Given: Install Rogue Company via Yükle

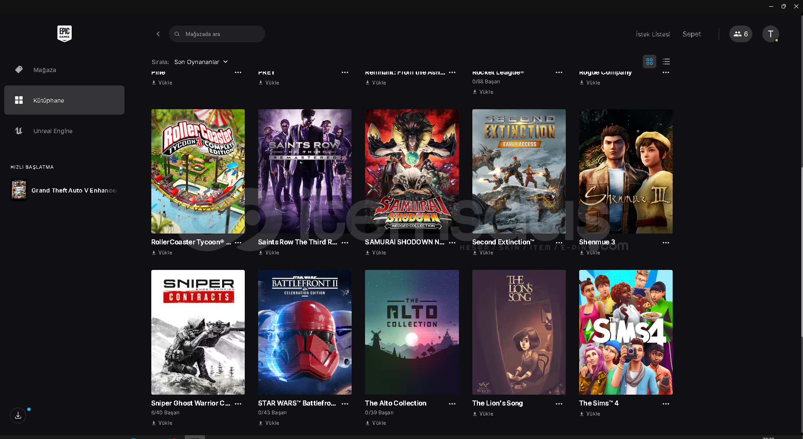Looking at the screenshot, I should click(x=590, y=83).
